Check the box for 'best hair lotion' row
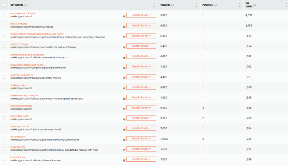The width and height of the screenshot is (288, 165). click(3, 159)
